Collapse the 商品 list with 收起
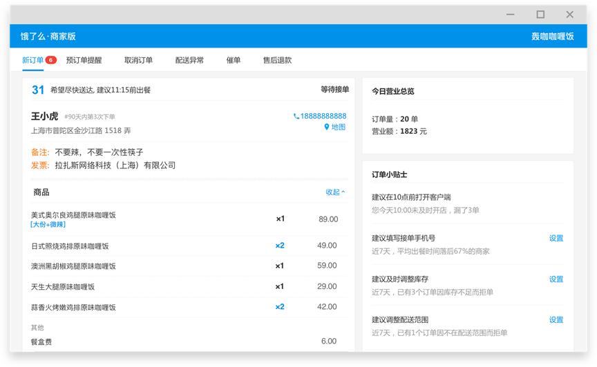Screen dimensions: 597x367 (335, 192)
